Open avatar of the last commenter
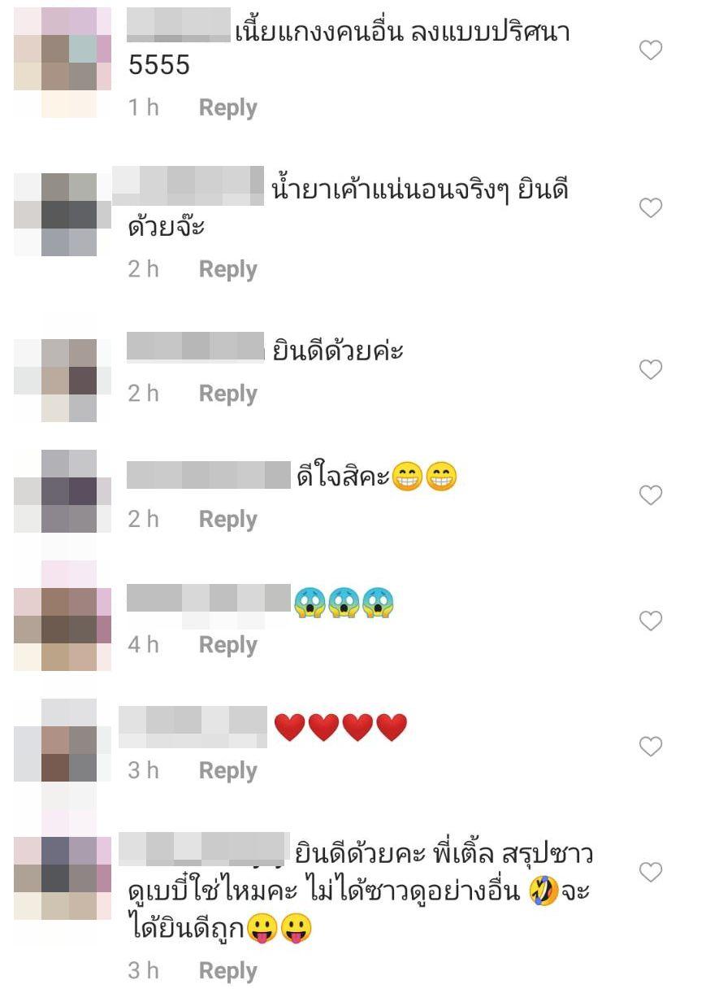Image resolution: width=706 pixels, height=1002 pixels. click(x=63, y=878)
